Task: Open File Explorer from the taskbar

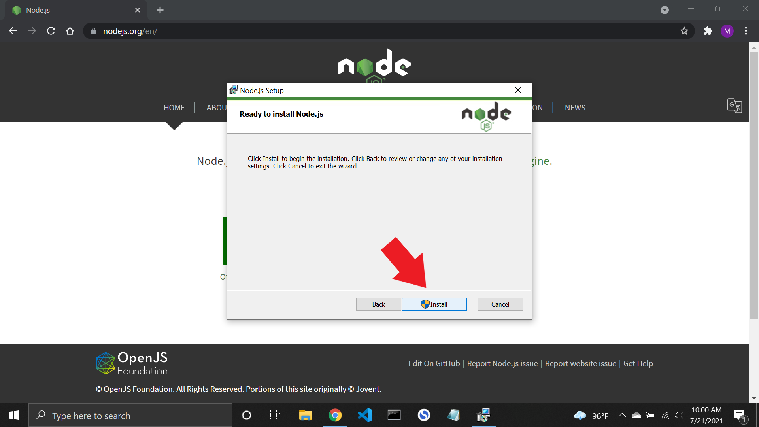Action: (305, 415)
